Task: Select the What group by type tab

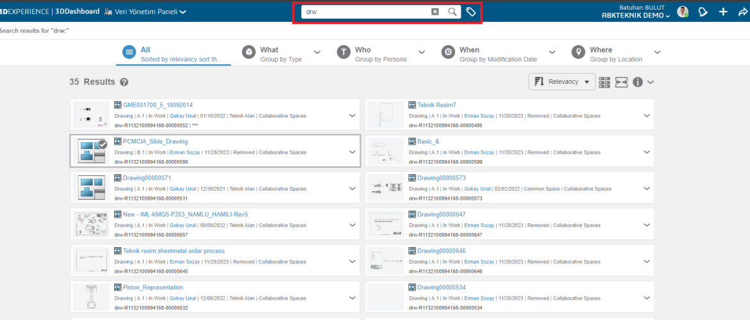Action: coord(280,54)
